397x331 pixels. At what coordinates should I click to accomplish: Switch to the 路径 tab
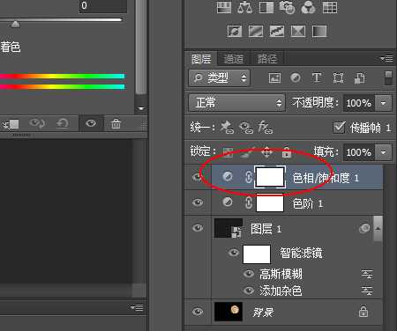[x=267, y=59]
